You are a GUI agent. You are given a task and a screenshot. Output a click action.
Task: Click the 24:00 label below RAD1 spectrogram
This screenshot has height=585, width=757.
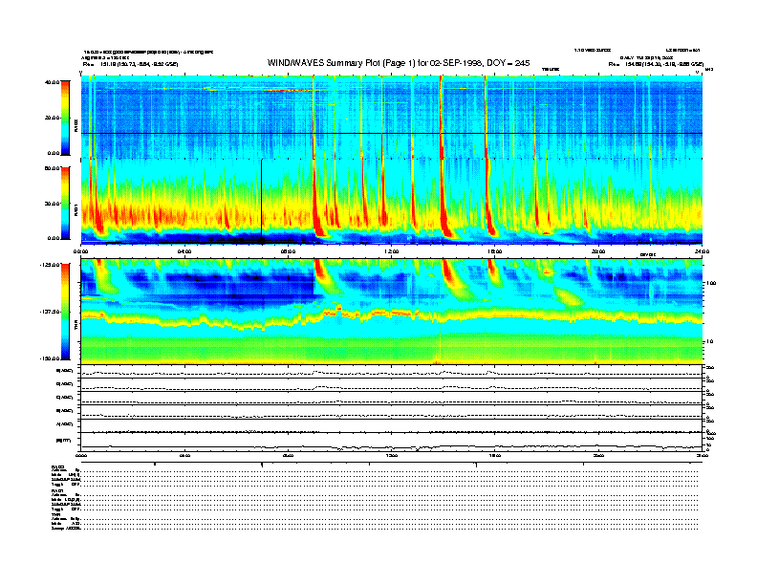coord(702,251)
